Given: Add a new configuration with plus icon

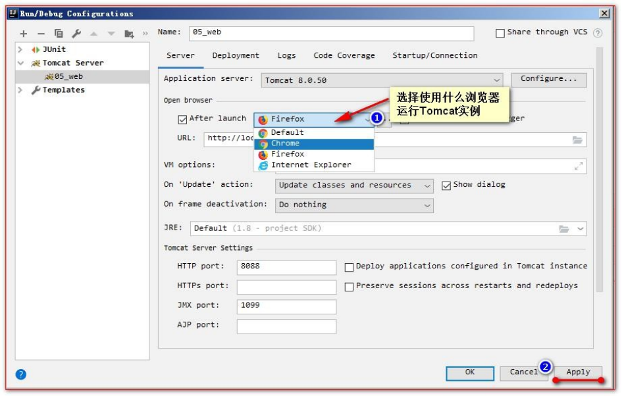Looking at the screenshot, I should (x=24, y=34).
